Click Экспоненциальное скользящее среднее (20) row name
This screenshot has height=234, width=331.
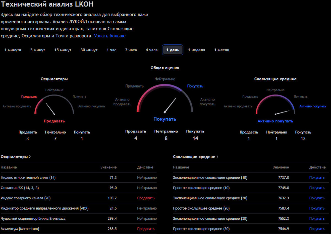point(210,198)
